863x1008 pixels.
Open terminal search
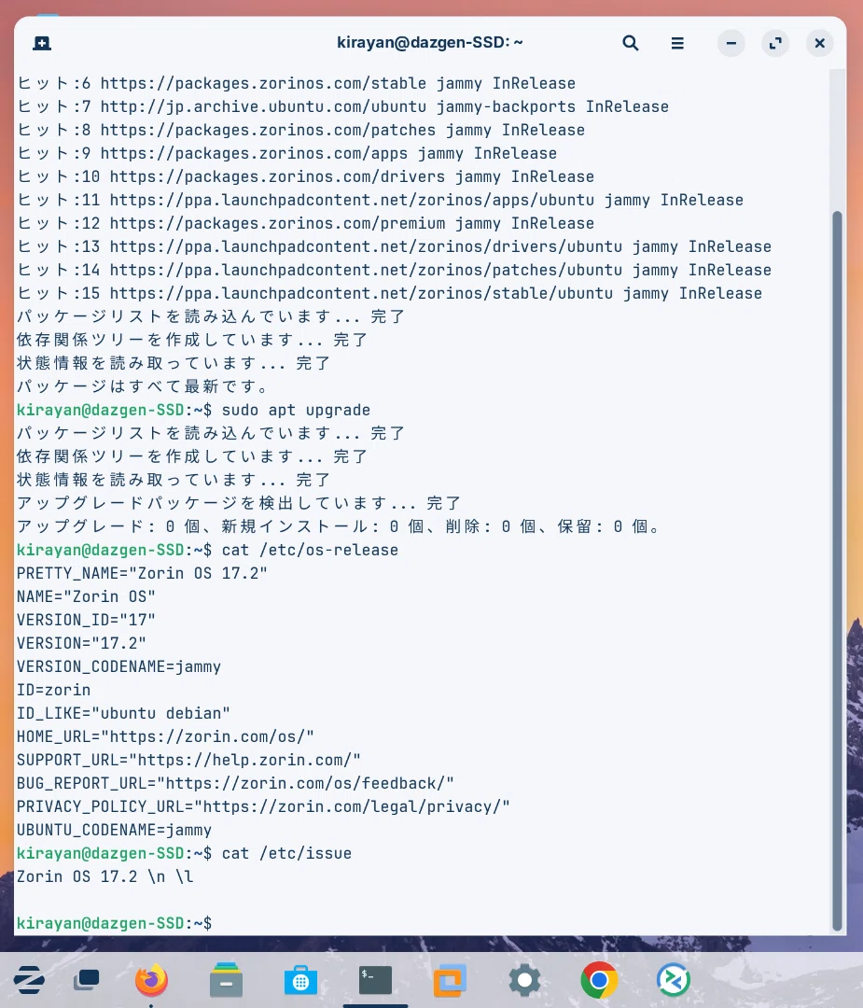(631, 43)
